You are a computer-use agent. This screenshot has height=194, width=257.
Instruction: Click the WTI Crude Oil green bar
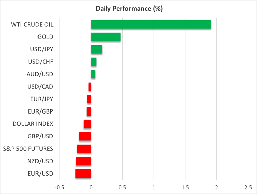(x=151, y=25)
